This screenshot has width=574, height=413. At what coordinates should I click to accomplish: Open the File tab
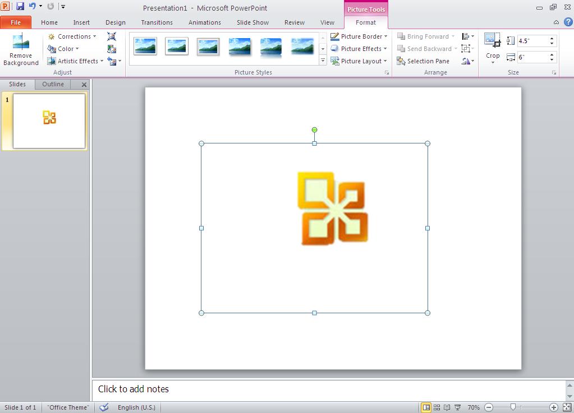pyautogui.click(x=16, y=22)
